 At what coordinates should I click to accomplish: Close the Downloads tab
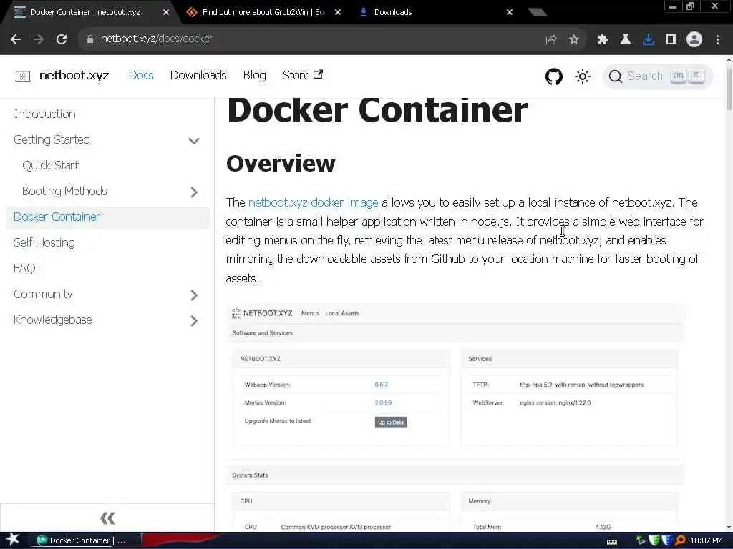click(x=510, y=13)
